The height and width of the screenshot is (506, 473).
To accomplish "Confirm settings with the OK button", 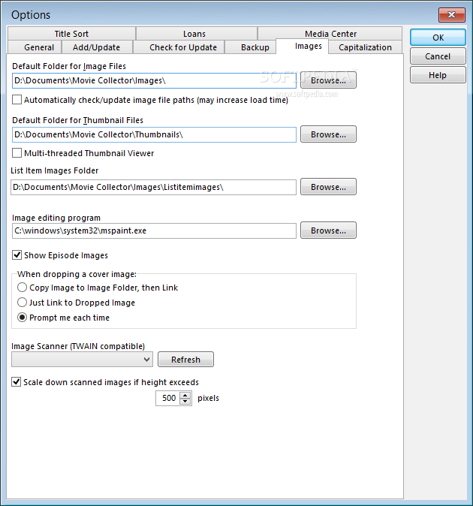I will 438,38.
